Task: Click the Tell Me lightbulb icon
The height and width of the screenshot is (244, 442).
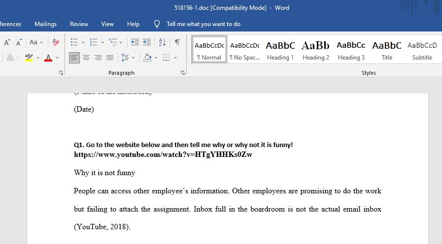Action: click(157, 24)
